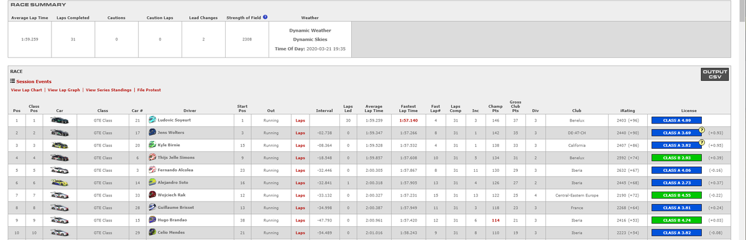Viewport: 746px width, 240px height.
Task: Click Celio Mendes' helmet icon
Action: 152,231
